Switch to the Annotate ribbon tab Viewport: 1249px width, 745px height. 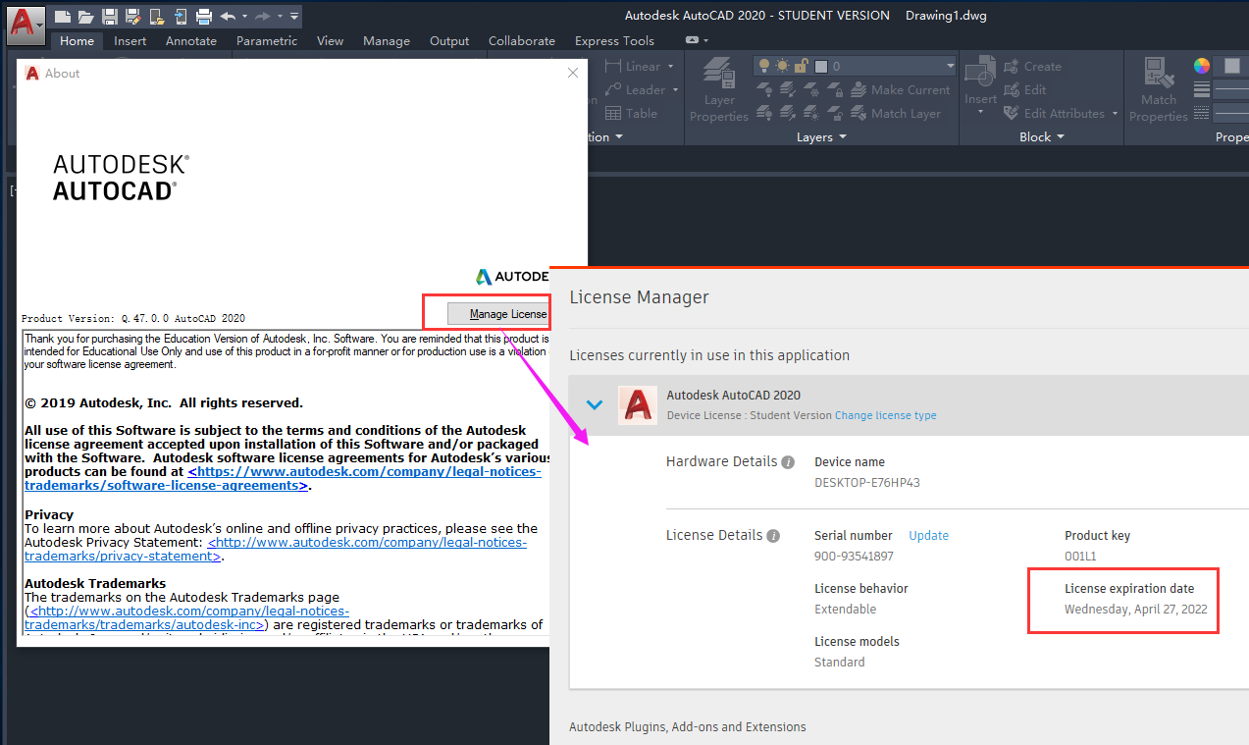click(x=191, y=41)
